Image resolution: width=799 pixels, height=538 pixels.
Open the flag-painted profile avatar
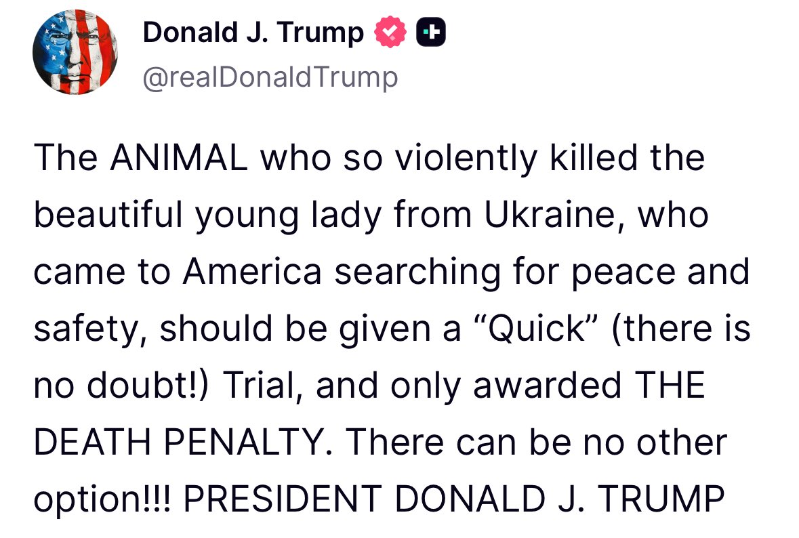coord(75,52)
